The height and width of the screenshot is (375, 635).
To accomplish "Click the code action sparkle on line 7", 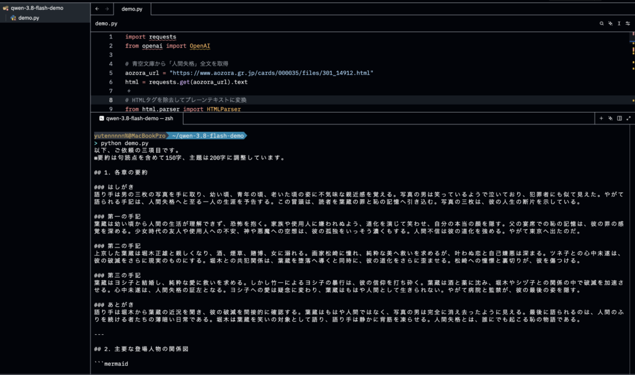I will pos(129,91).
